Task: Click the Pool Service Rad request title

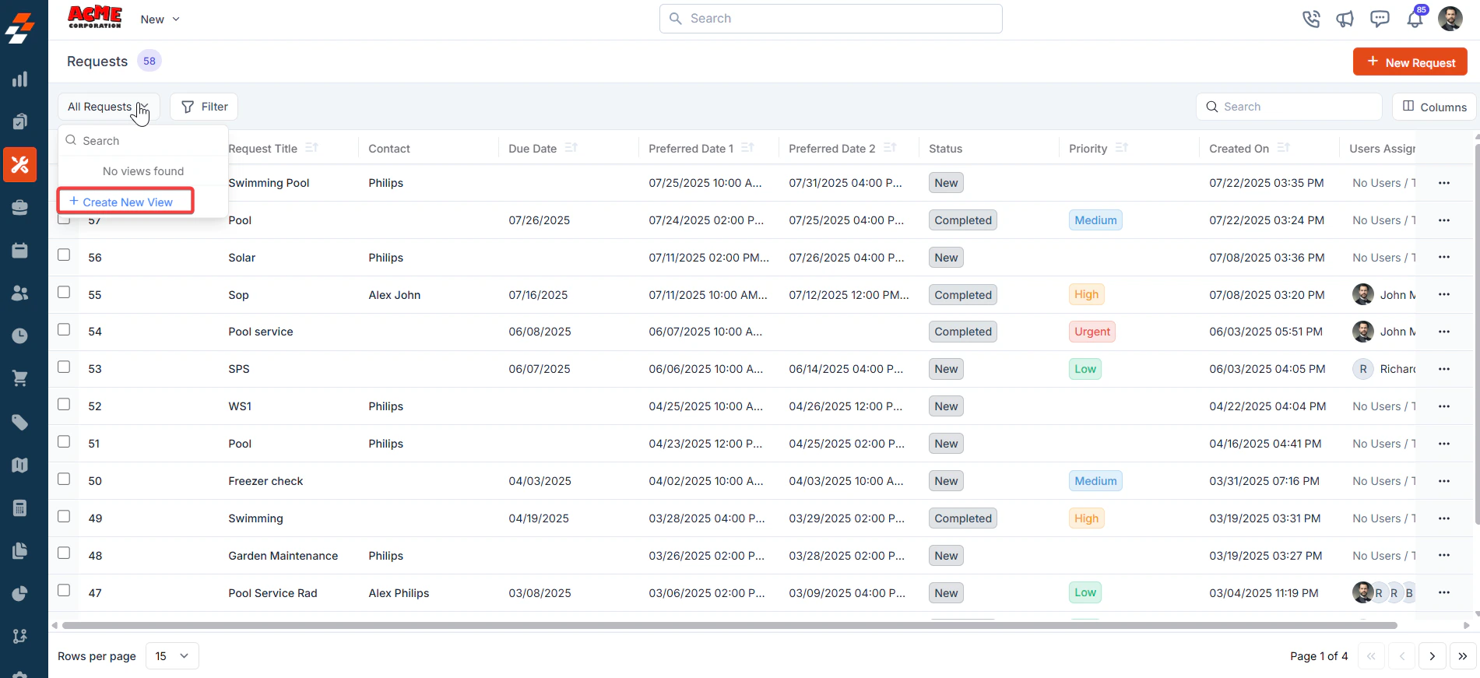Action: 272,593
